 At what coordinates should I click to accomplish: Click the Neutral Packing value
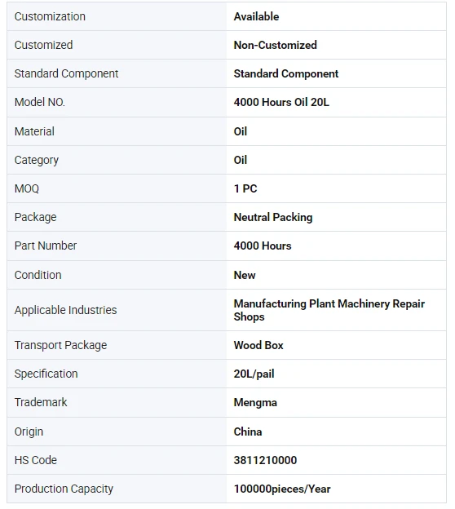pyautogui.click(x=273, y=217)
